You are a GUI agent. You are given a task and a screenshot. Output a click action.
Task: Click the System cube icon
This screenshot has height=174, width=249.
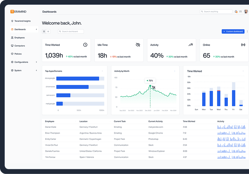click(x=12, y=71)
